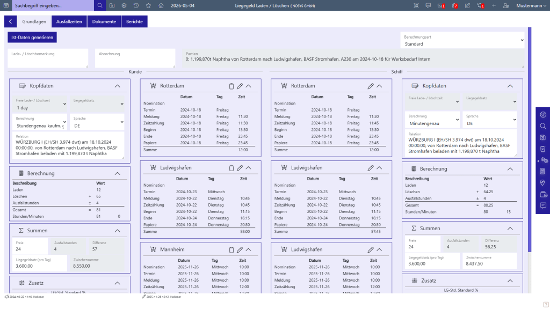Viewport: 550px width, 309px height.
Task: Collapse the customer Kopfdaten panel
Action: click(x=118, y=86)
